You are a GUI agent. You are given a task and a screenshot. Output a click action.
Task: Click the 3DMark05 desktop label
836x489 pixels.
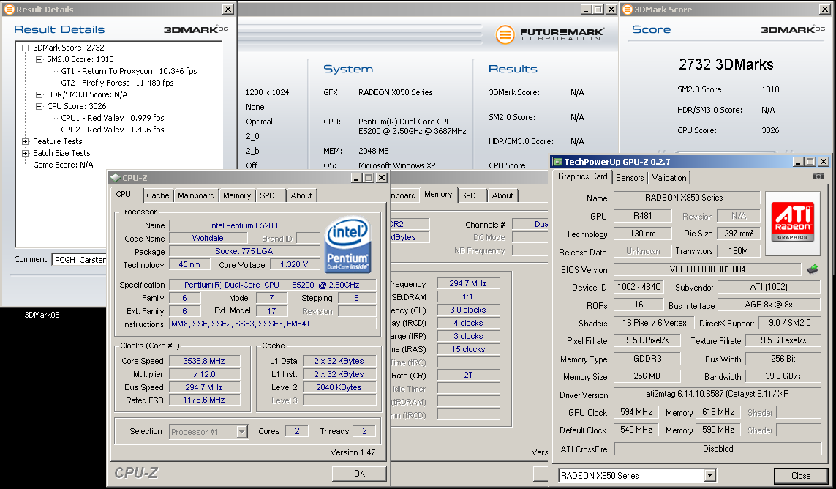42,315
